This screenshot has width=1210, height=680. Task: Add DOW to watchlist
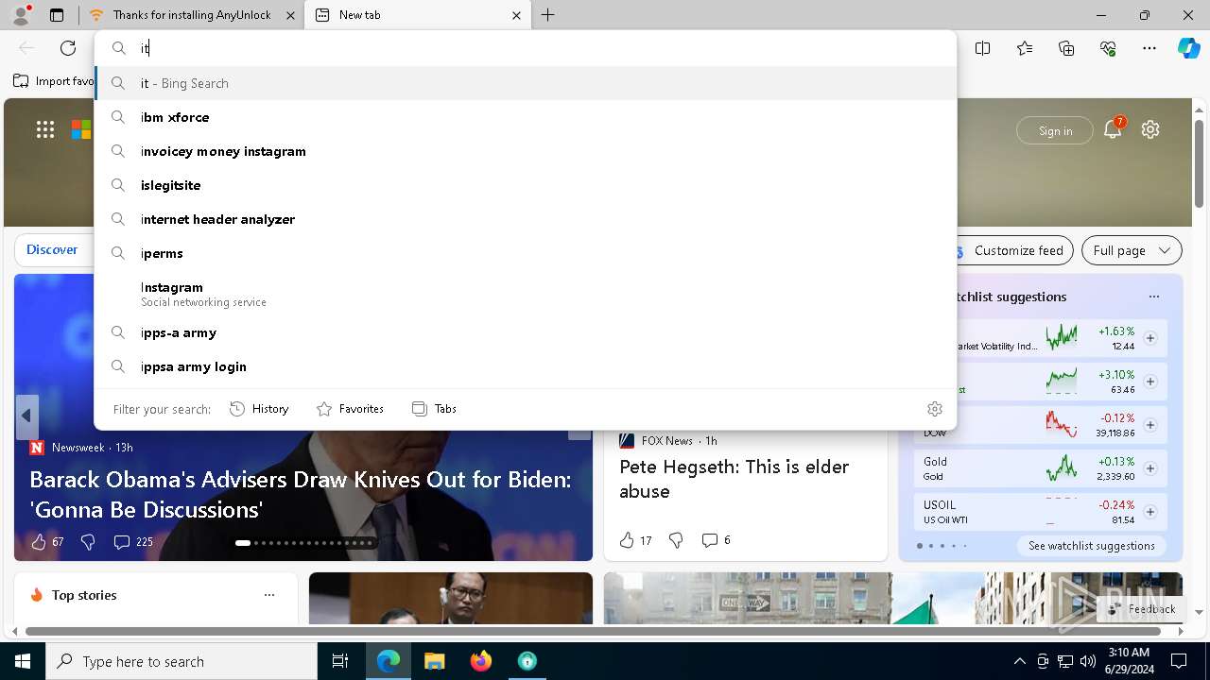click(1150, 425)
